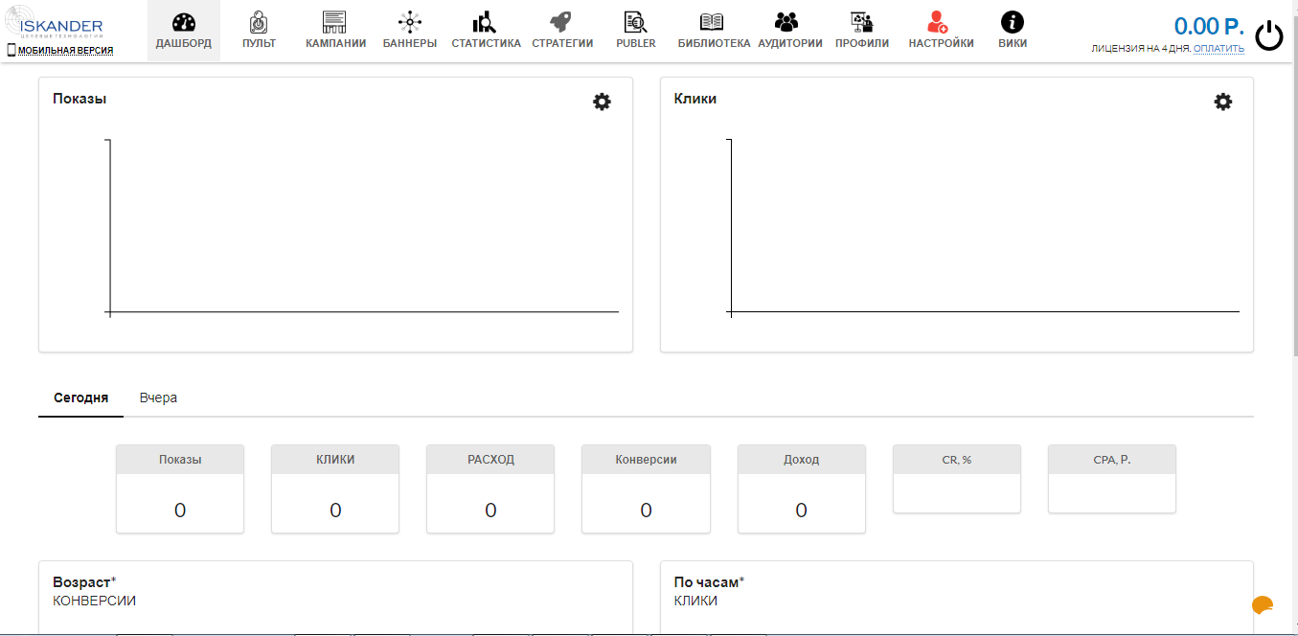Click the CPA, Р. stat card
The image size is (1298, 636).
[x=1112, y=479]
